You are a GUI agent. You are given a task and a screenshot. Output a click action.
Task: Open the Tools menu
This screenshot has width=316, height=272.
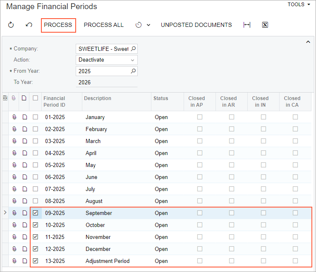click(x=299, y=5)
